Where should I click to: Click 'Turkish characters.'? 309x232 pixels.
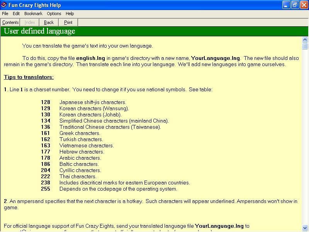click(81, 139)
